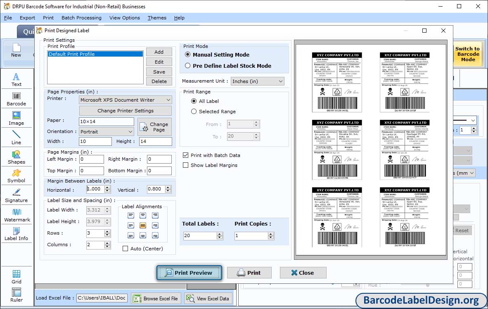The image size is (488, 309).
Task: Open the Measurement Unit dropdown
Action: pos(257,81)
